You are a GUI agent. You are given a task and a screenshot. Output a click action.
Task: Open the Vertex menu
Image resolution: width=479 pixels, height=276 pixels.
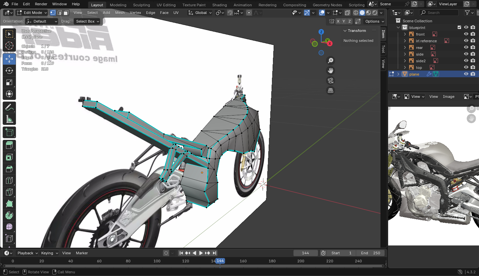pyautogui.click(x=135, y=13)
